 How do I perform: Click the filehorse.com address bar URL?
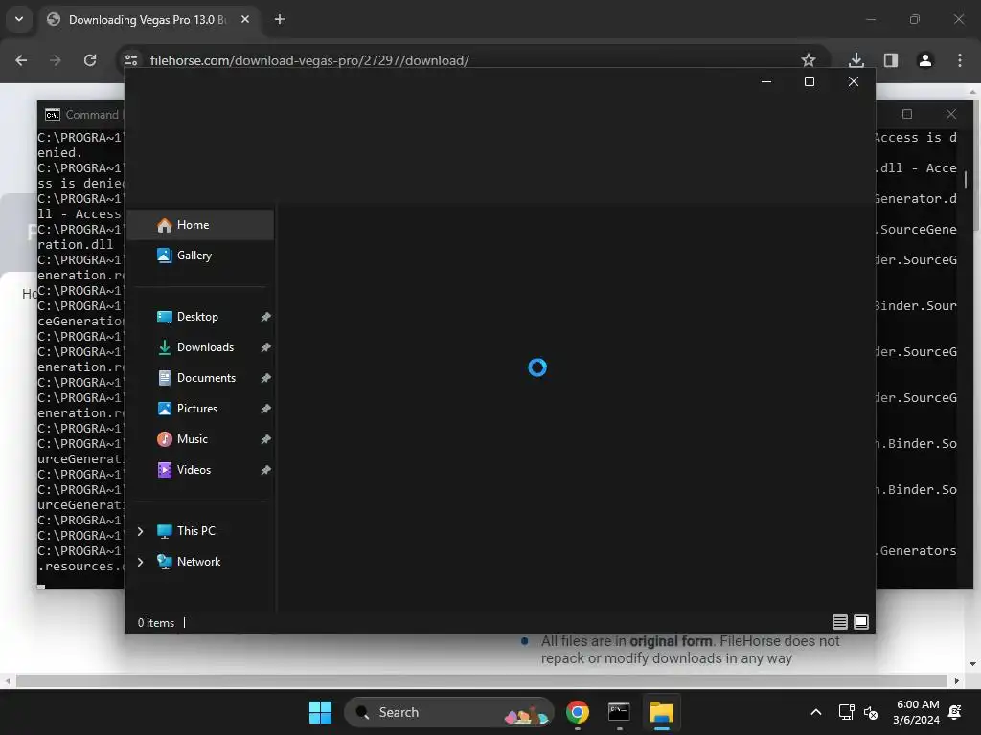309,60
